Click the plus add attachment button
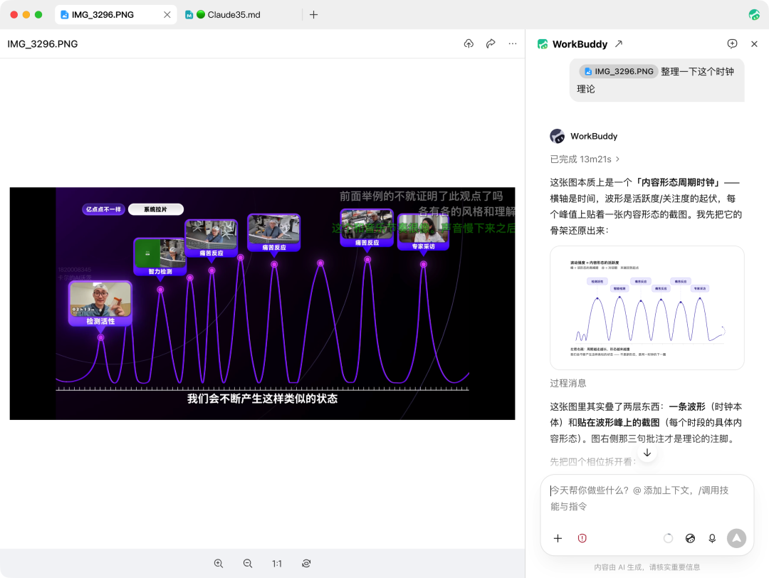The height and width of the screenshot is (578, 769). pyautogui.click(x=558, y=538)
